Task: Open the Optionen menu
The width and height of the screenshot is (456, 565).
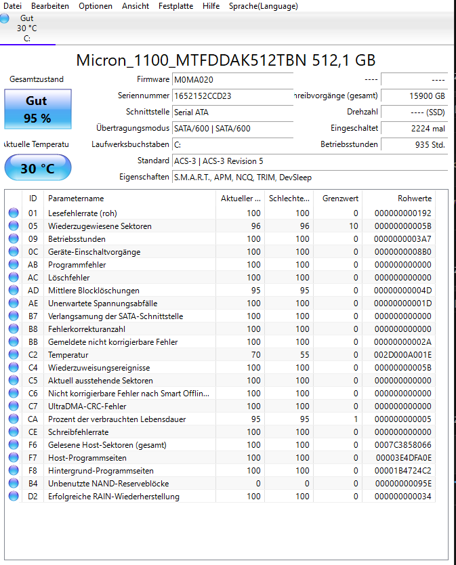Action: point(96,6)
